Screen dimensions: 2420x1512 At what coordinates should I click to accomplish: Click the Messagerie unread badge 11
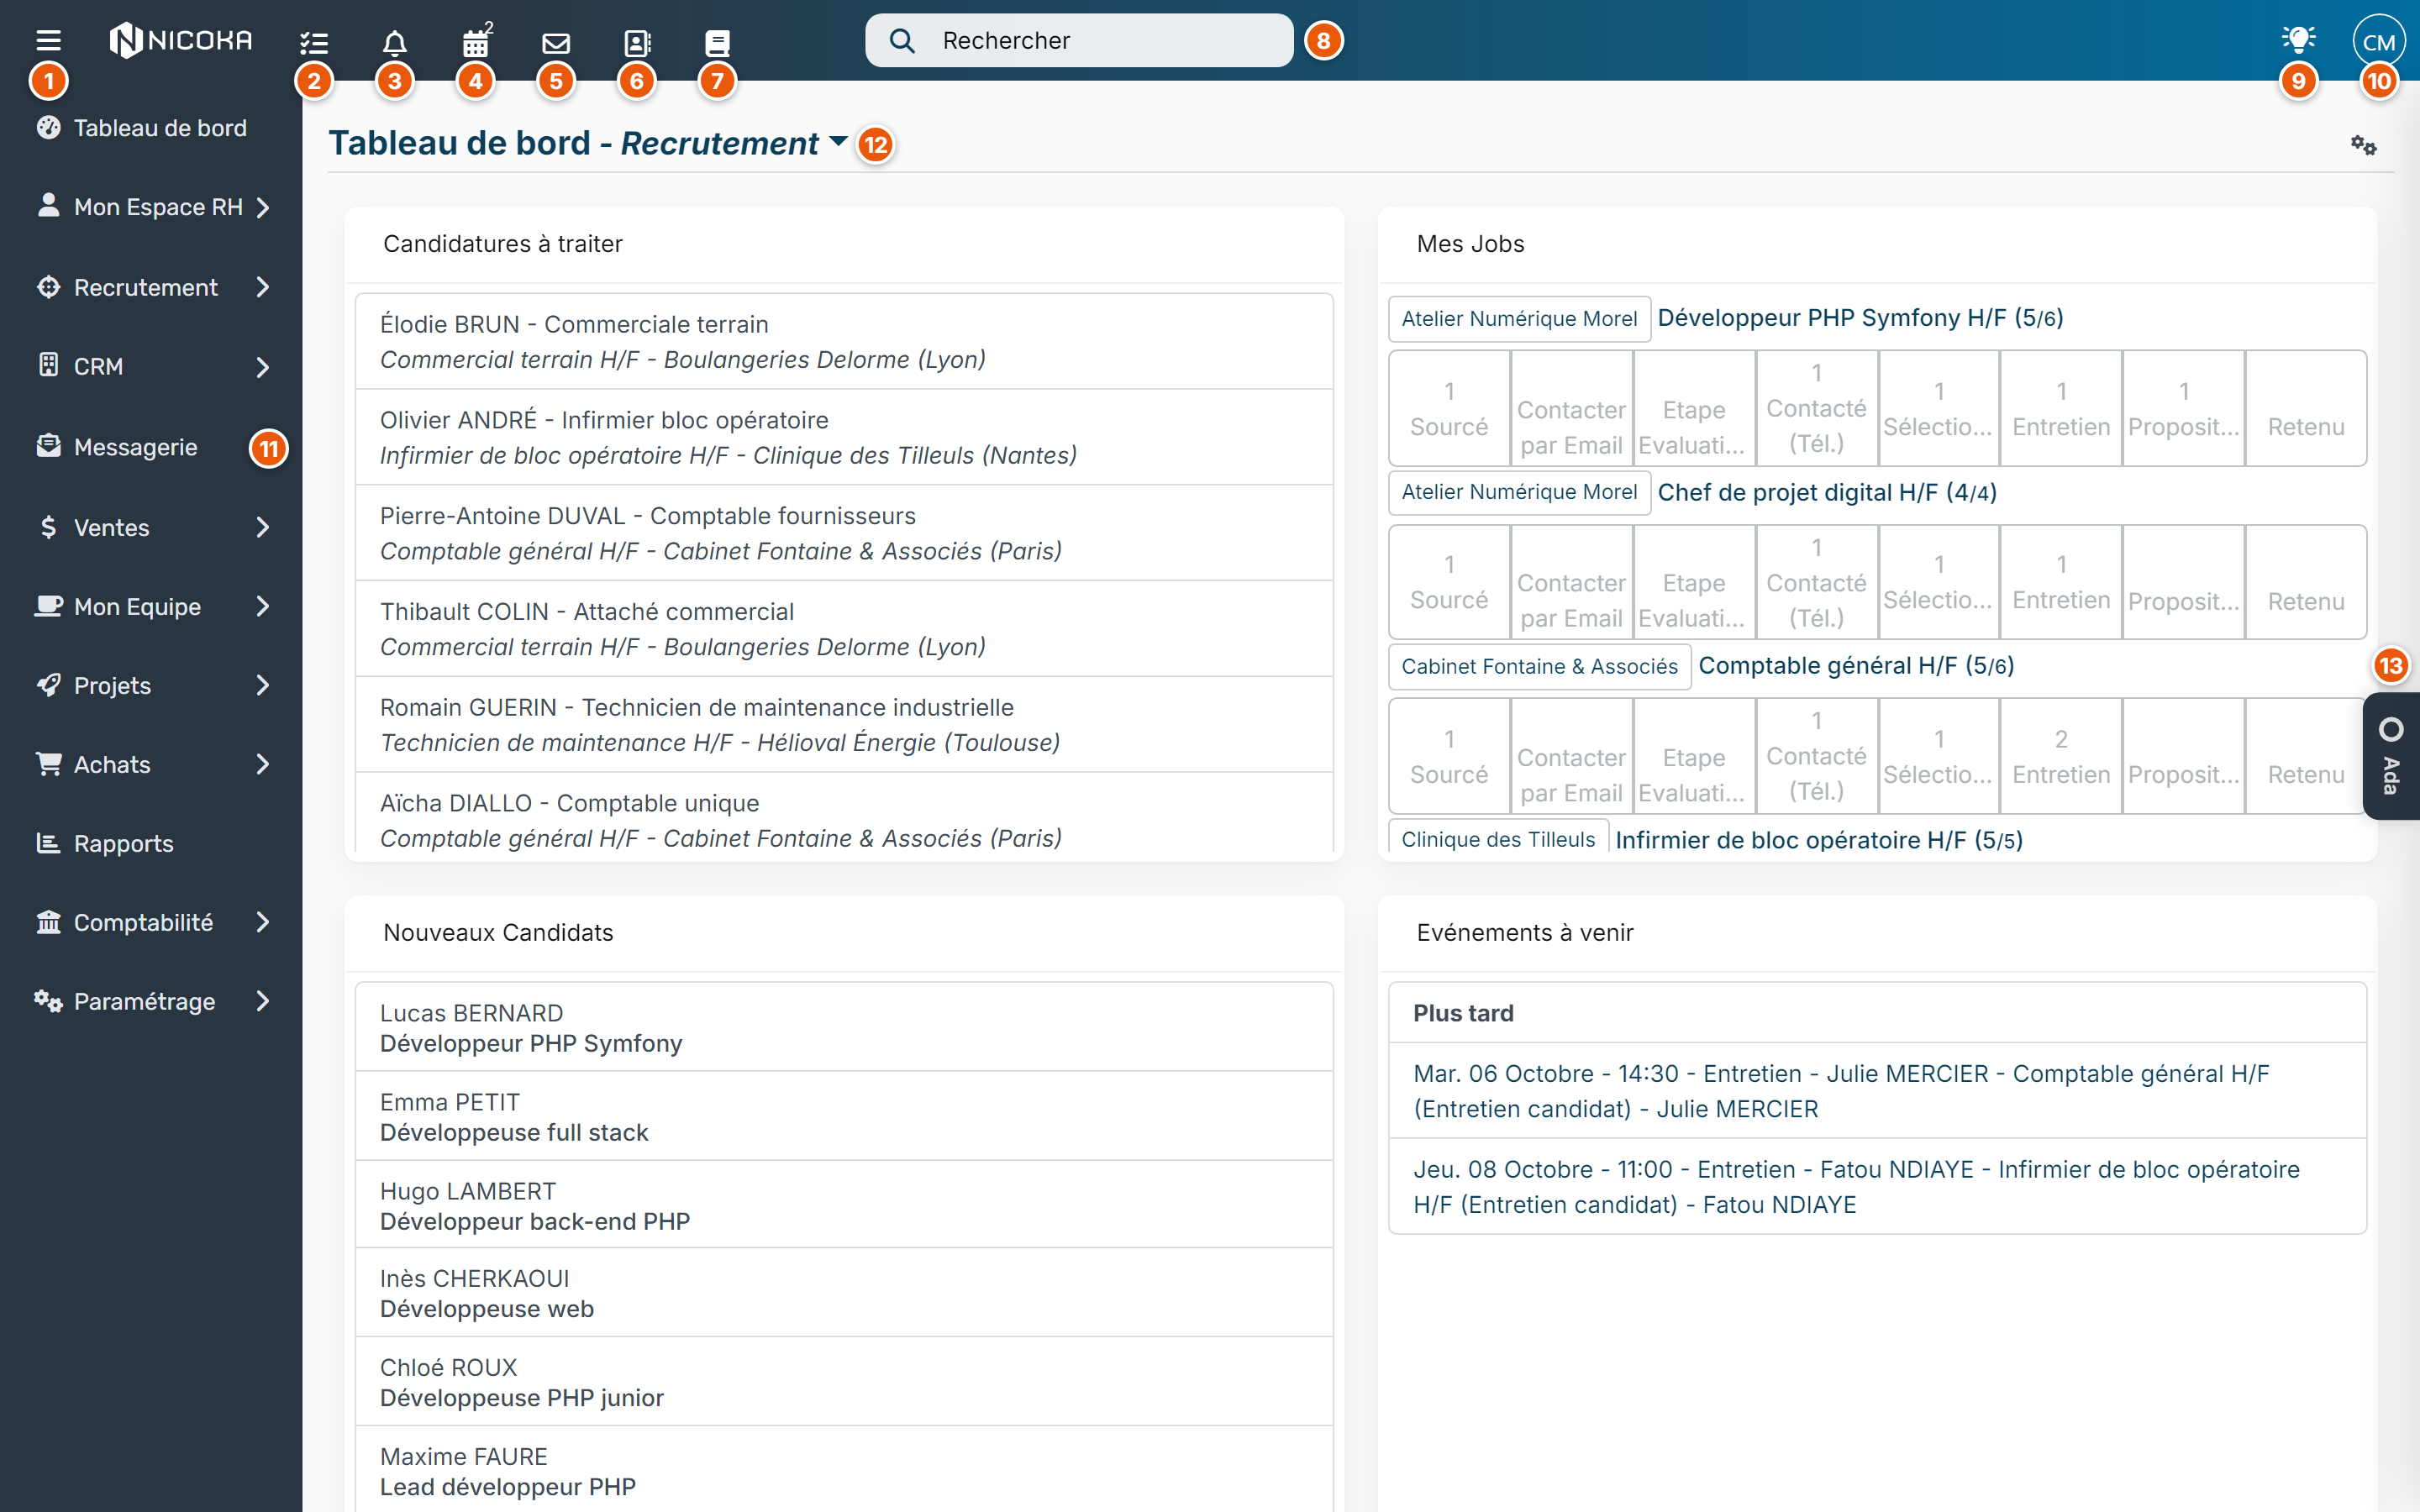[268, 449]
